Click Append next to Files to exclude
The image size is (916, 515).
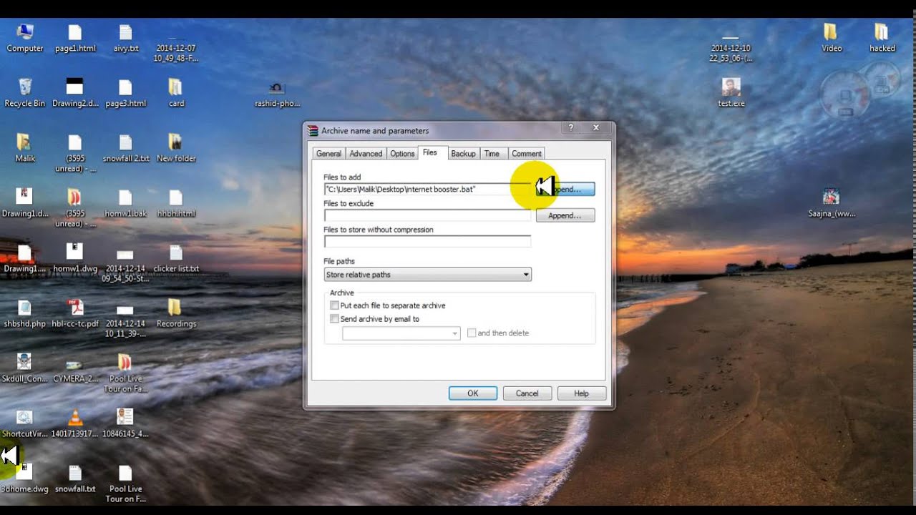click(x=565, y=215)
